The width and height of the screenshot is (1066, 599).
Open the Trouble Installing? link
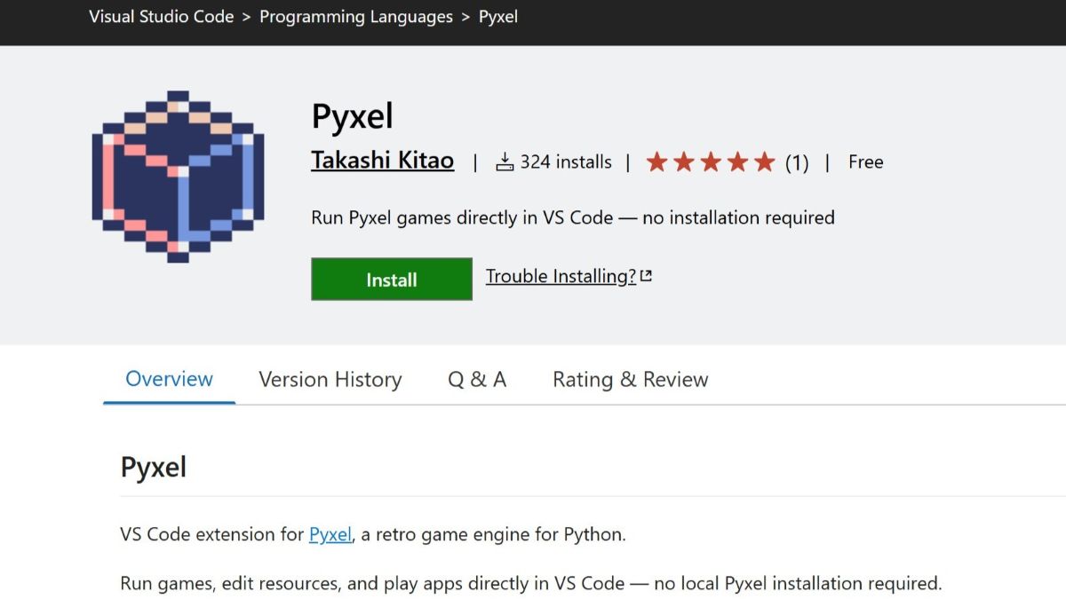[x=561, y=276]
